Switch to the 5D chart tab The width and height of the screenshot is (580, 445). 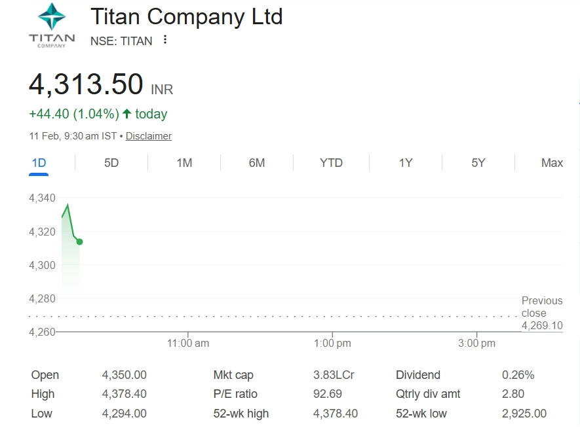[x=111, y=163]
